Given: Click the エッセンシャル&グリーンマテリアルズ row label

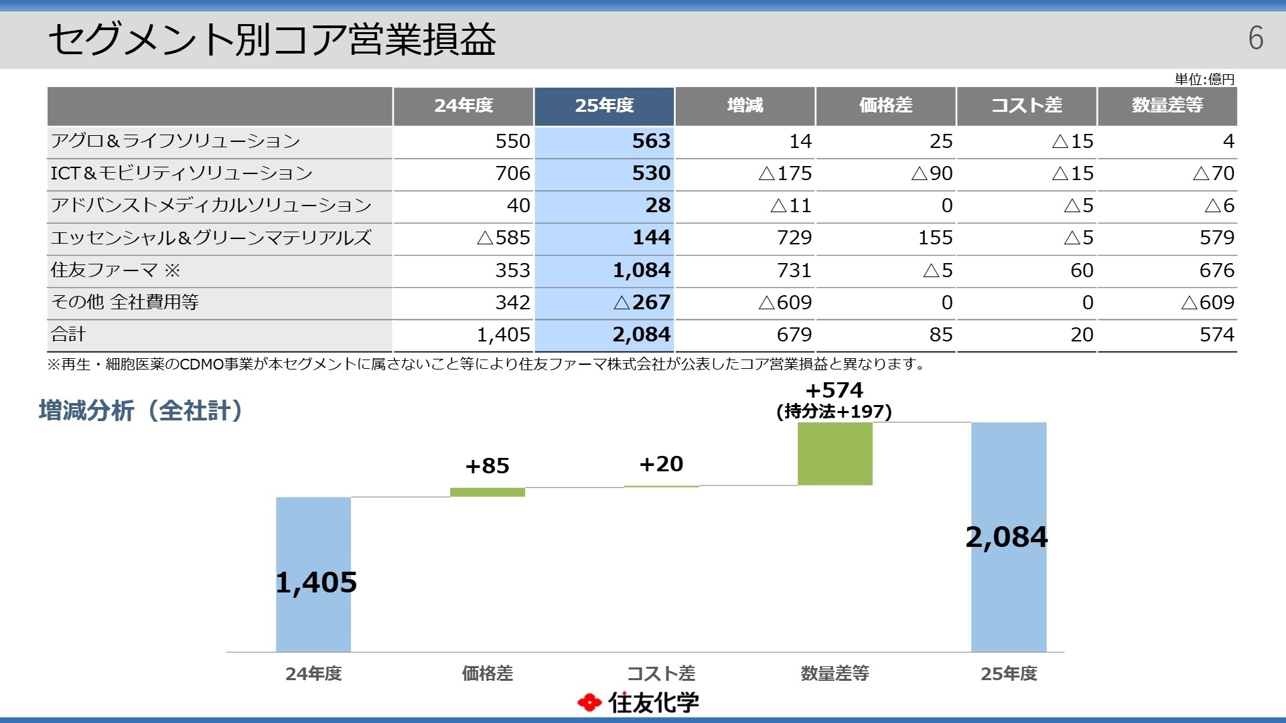Looking at the screenshot, I should coord(211,238).
